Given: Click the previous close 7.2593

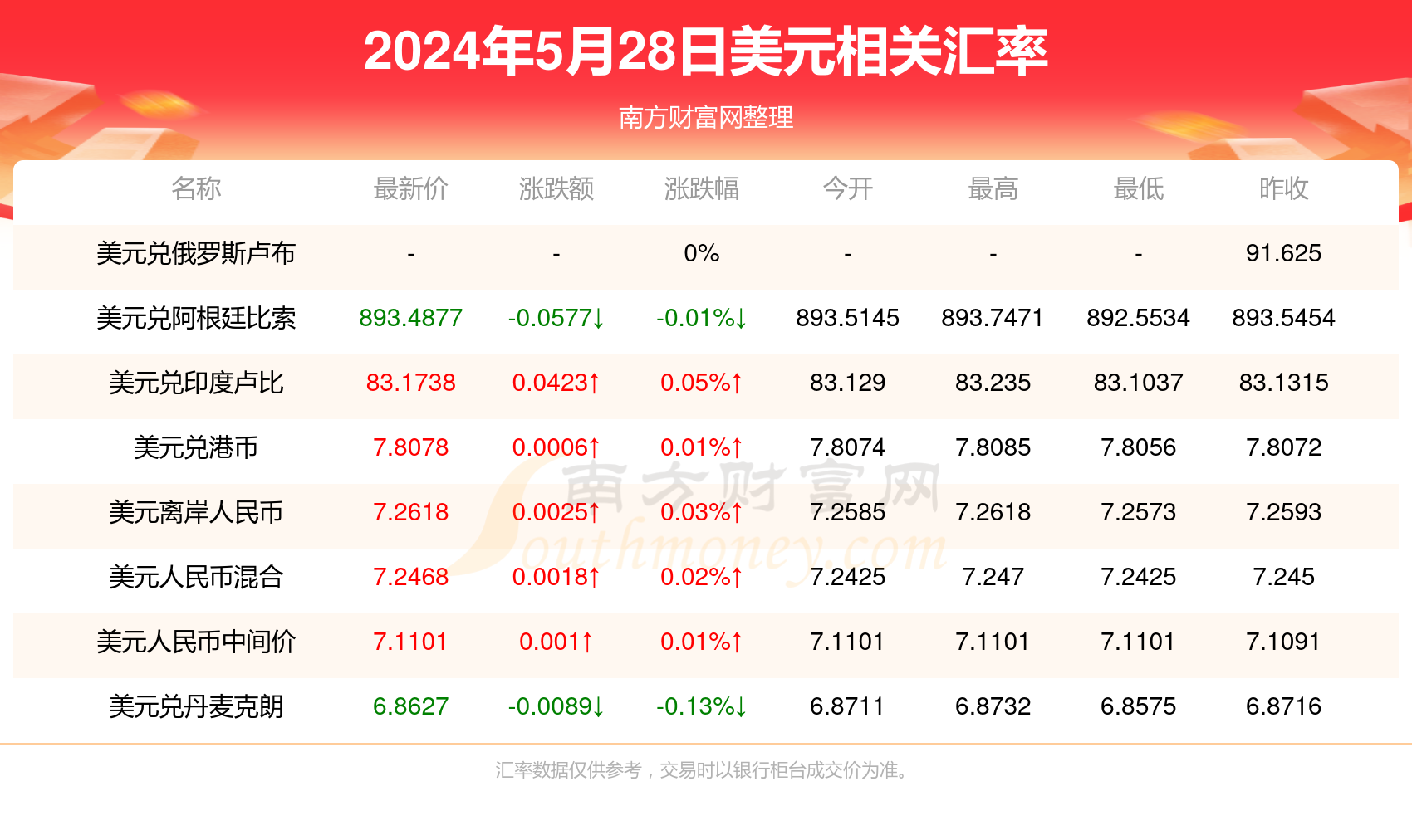Looking at the screenshot, I should pyautogui.click(x=1283, y=512).
